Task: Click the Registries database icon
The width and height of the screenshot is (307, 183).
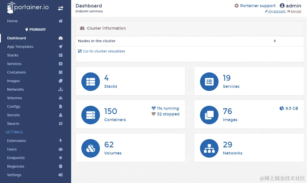Action: 61,166
